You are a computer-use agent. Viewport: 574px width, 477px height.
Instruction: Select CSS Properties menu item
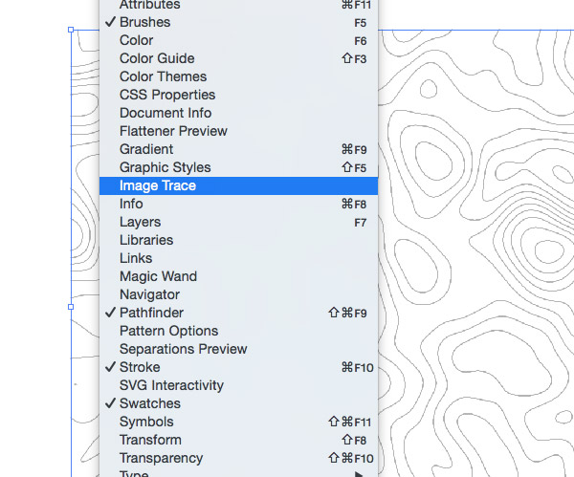click(167, 95)
